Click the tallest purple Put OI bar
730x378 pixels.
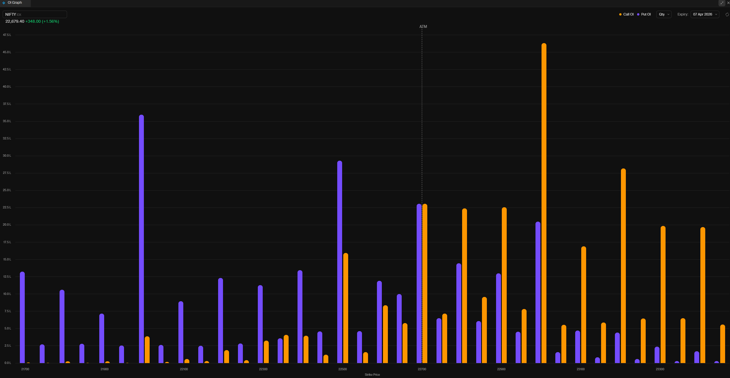click(141, 239)
